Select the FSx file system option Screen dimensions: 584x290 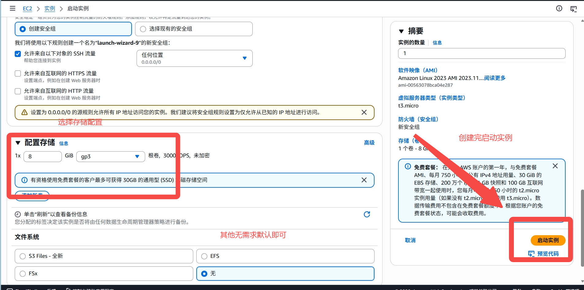tap(23, 274)
